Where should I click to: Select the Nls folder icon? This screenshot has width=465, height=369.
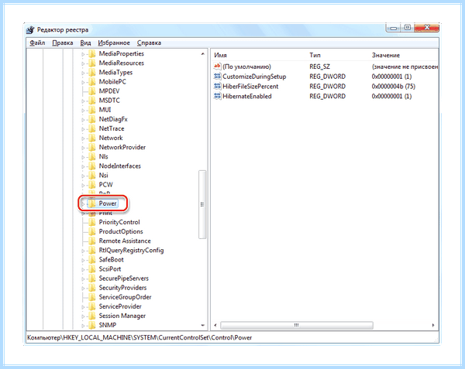92,157
